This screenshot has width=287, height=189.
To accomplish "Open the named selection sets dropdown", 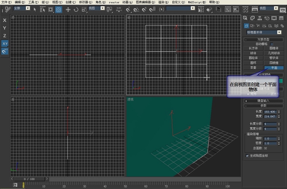I will tap(180, 8).
